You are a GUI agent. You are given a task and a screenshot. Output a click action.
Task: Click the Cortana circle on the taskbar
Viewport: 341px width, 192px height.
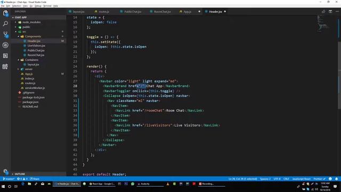[x=10, y=187]
